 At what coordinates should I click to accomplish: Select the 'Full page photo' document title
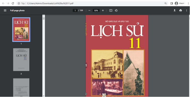click(x=17, y=11)
